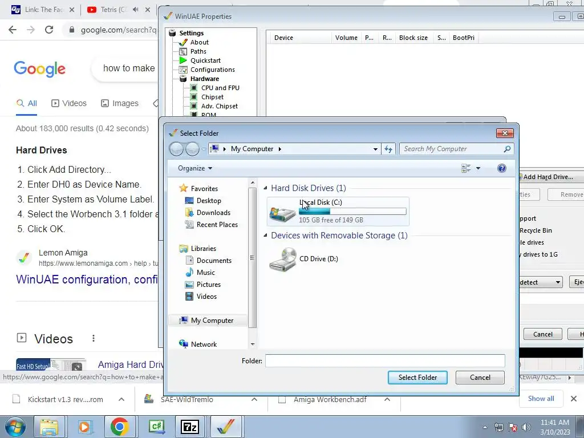Viewport: 584px width, 438px height.
Task: Click the Search My Computer box
Action: 452,149
